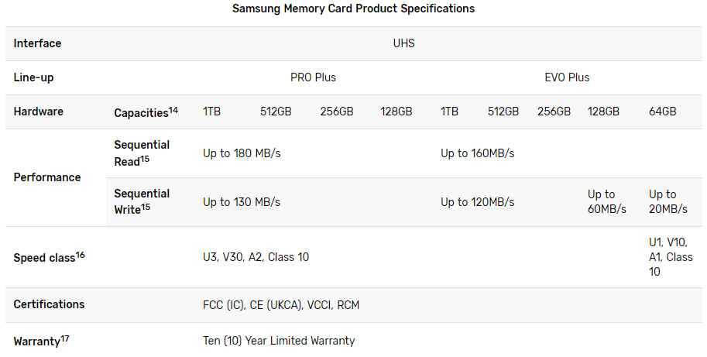This screenshot has width=707, height=357.
Task: Select the PRO Plus 1TB capacity
Action: point(211,112)
